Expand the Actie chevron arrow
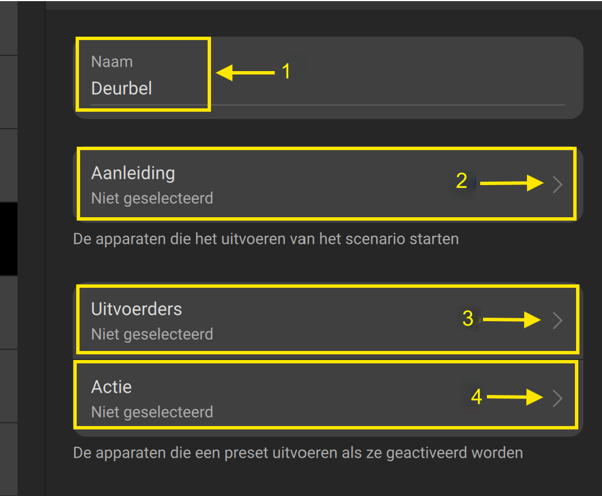The height and width of the screenshot is (496, 602). coord(557,398)
